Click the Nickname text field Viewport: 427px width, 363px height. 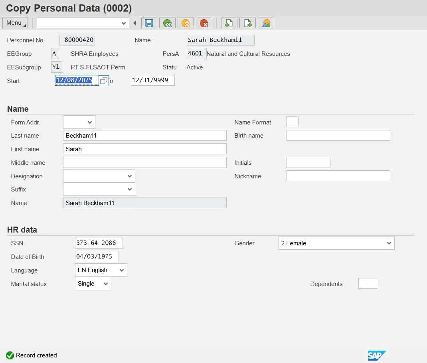(x=338, y=176)
